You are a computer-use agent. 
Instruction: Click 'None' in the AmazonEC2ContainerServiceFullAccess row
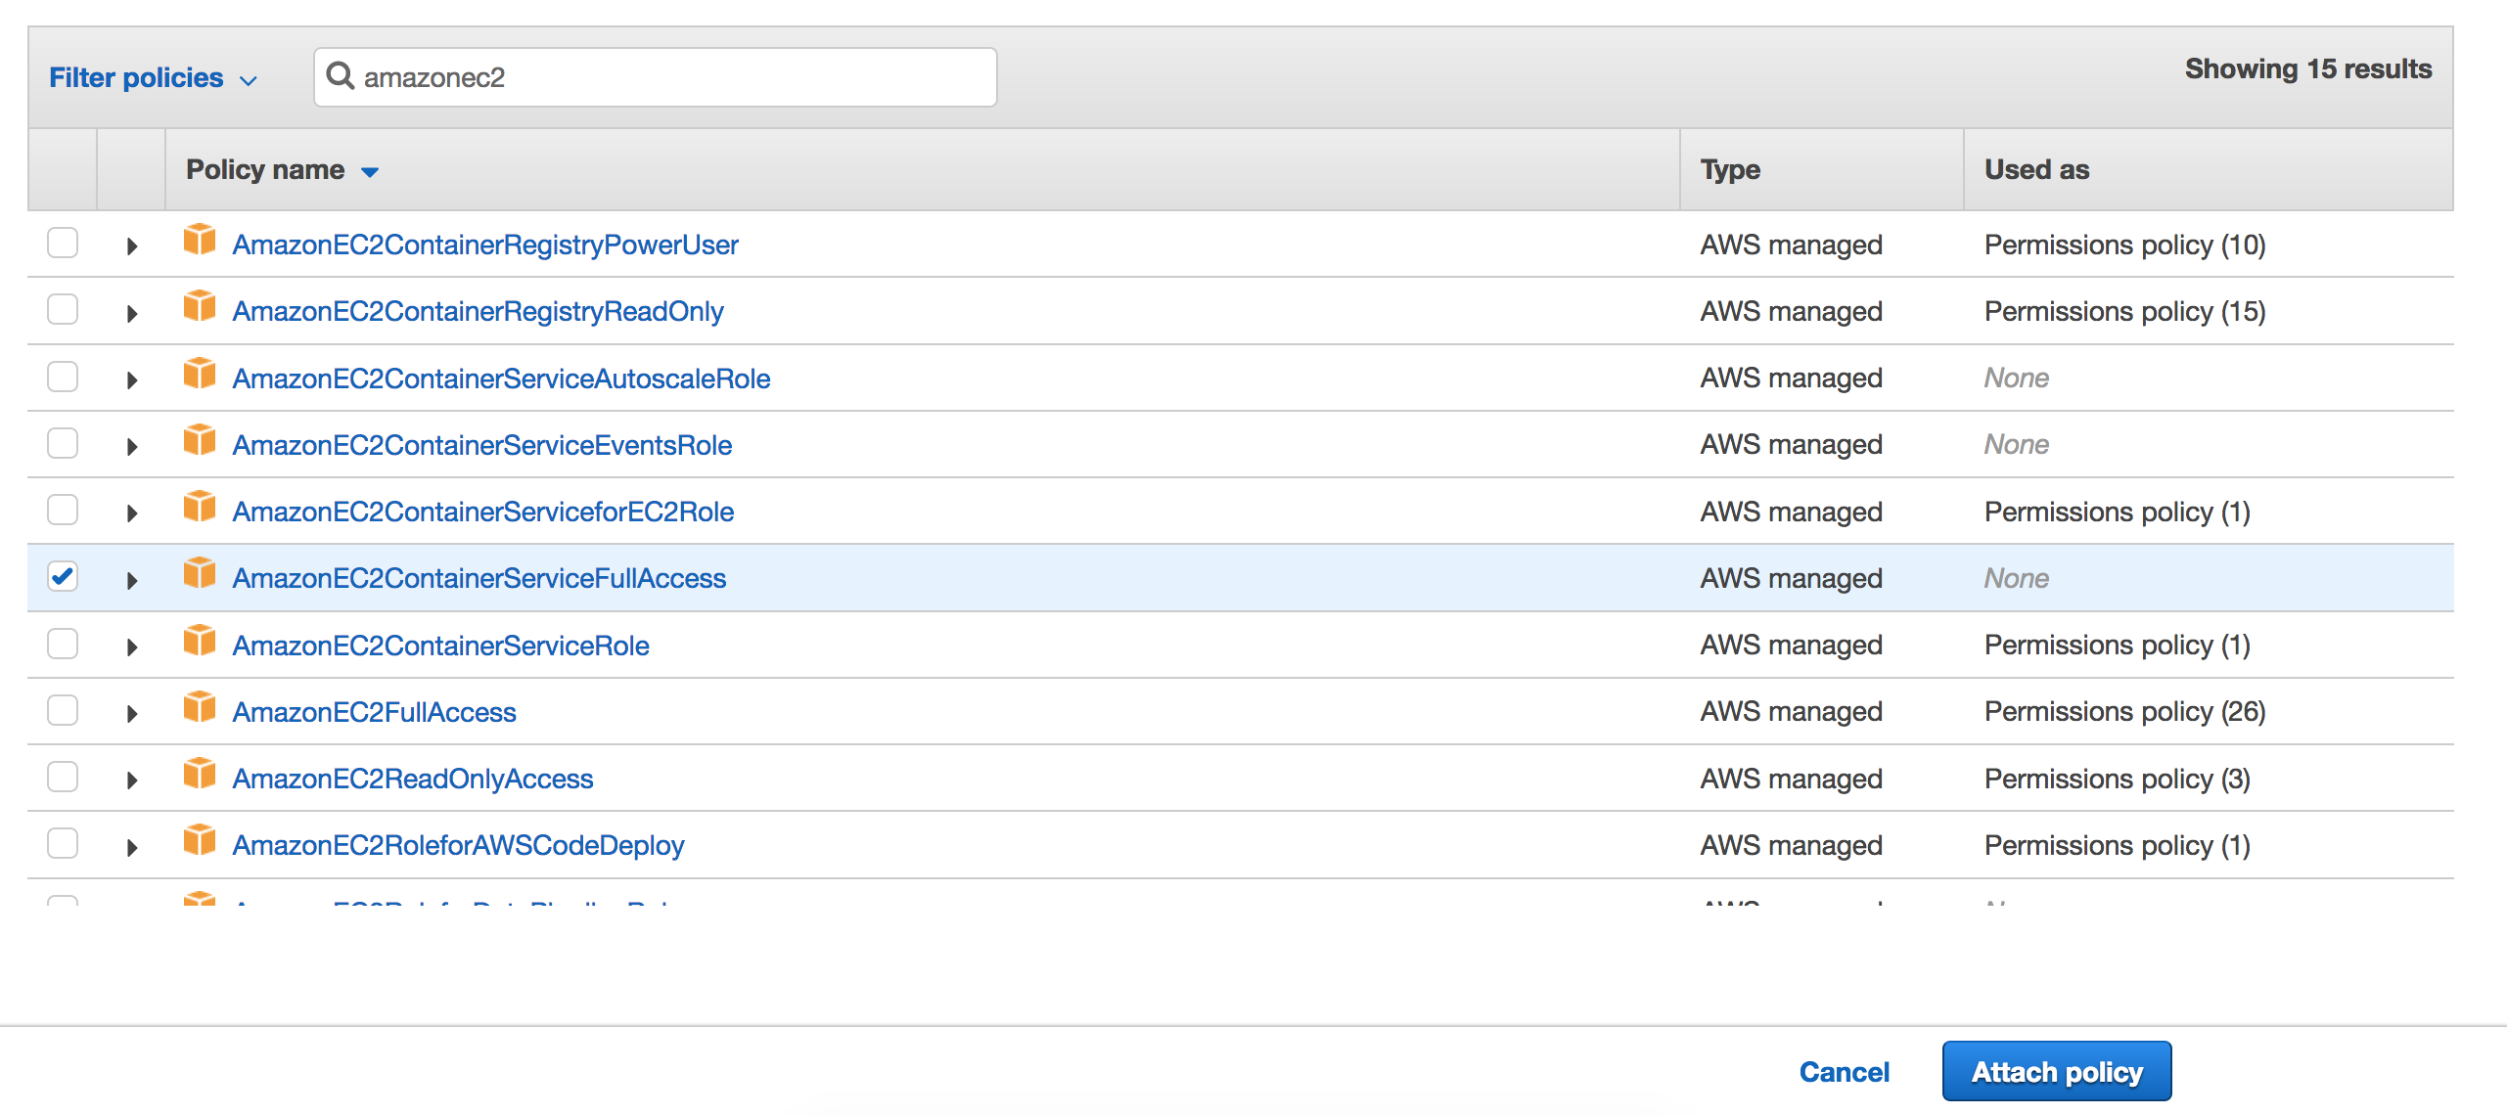click(2016, 578)
